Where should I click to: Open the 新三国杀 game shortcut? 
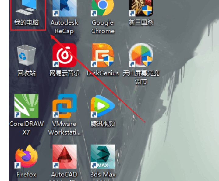[141, 8]
